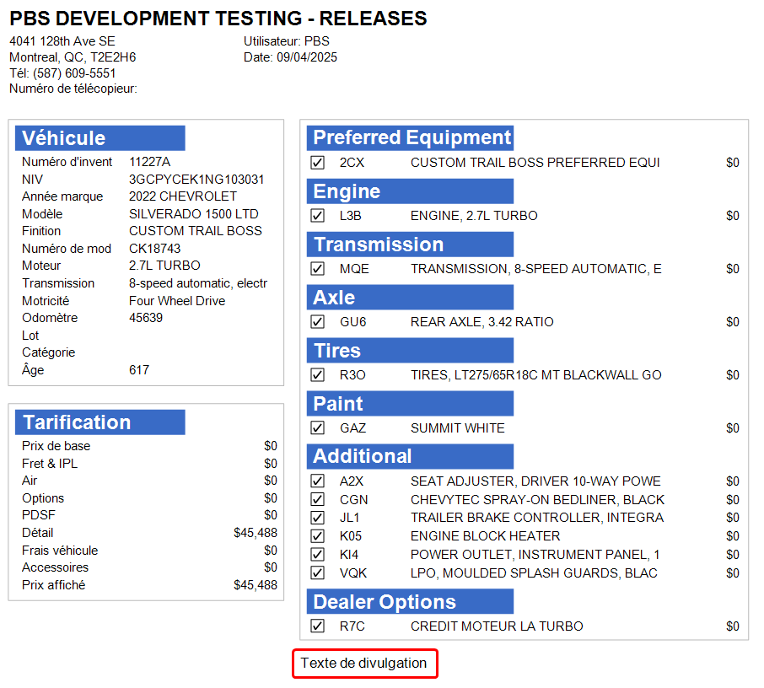Click the PBS Development Testing title
Viewport: 764px width, 688px height.
click(x=218, y=19)
